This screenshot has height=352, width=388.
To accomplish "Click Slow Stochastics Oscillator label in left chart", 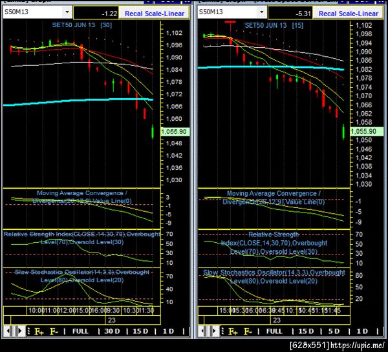I will (82, 276).
